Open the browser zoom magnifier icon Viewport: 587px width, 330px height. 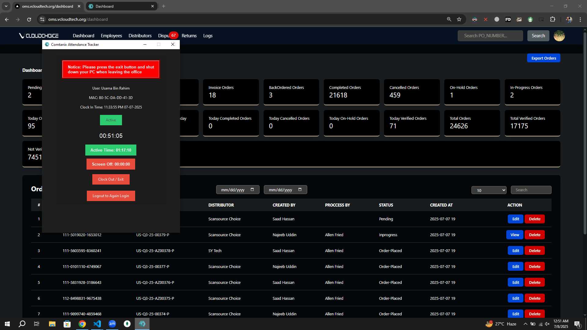point(449,19)
